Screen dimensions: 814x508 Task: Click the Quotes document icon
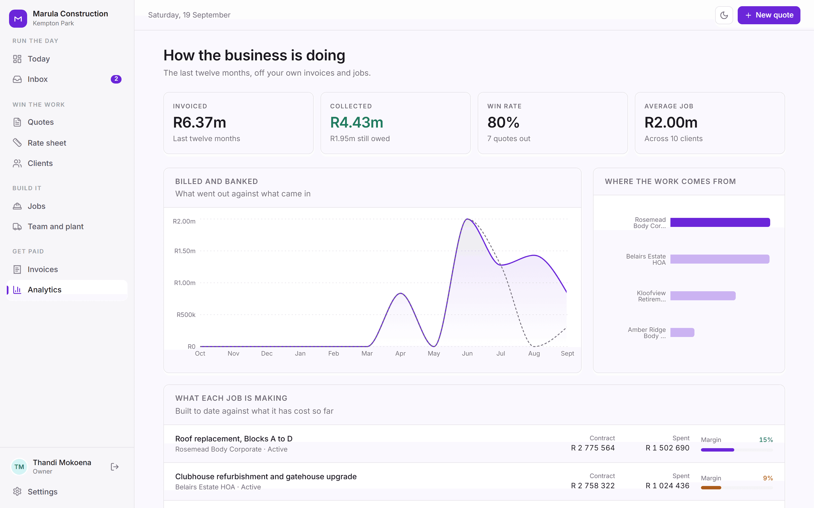coord(17,122)
